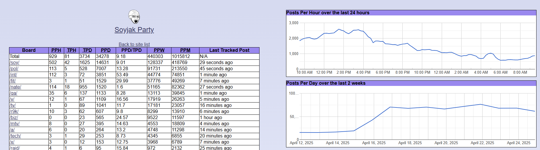Click the TPH column header
540x150 pixels.
[x=71, y=50]
